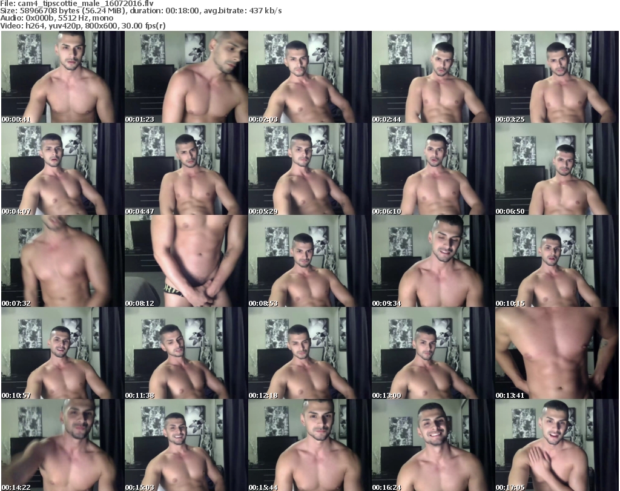Open the thumbnail stamped 00:03:25
Screen dimensions: 620x491
557,77
